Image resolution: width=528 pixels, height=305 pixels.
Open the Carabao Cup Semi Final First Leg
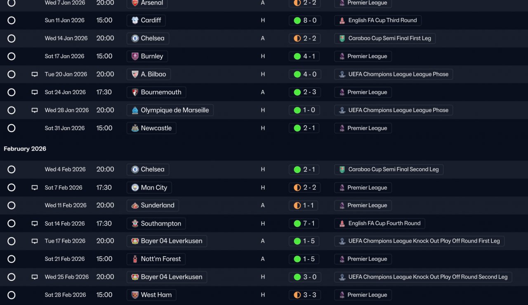point(385,38)
